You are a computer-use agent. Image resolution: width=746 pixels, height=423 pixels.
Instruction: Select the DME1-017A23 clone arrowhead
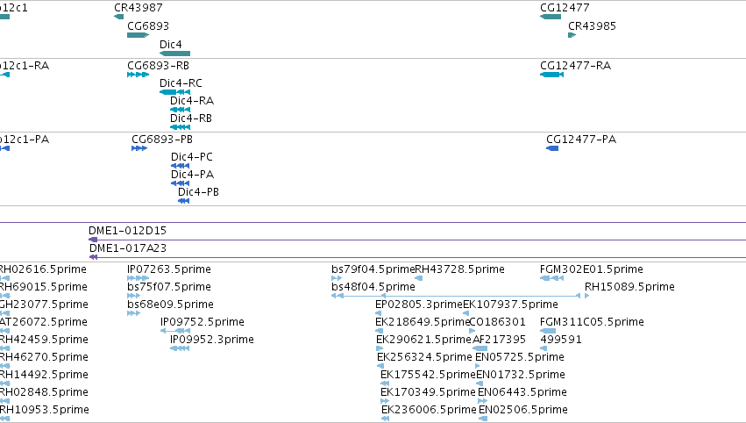pos(93,257)
